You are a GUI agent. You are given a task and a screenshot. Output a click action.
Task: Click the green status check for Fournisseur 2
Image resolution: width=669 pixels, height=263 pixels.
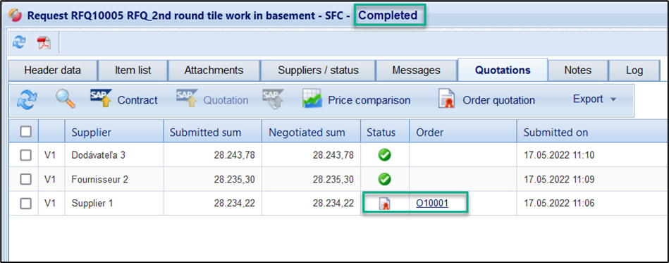coord(385,179)
